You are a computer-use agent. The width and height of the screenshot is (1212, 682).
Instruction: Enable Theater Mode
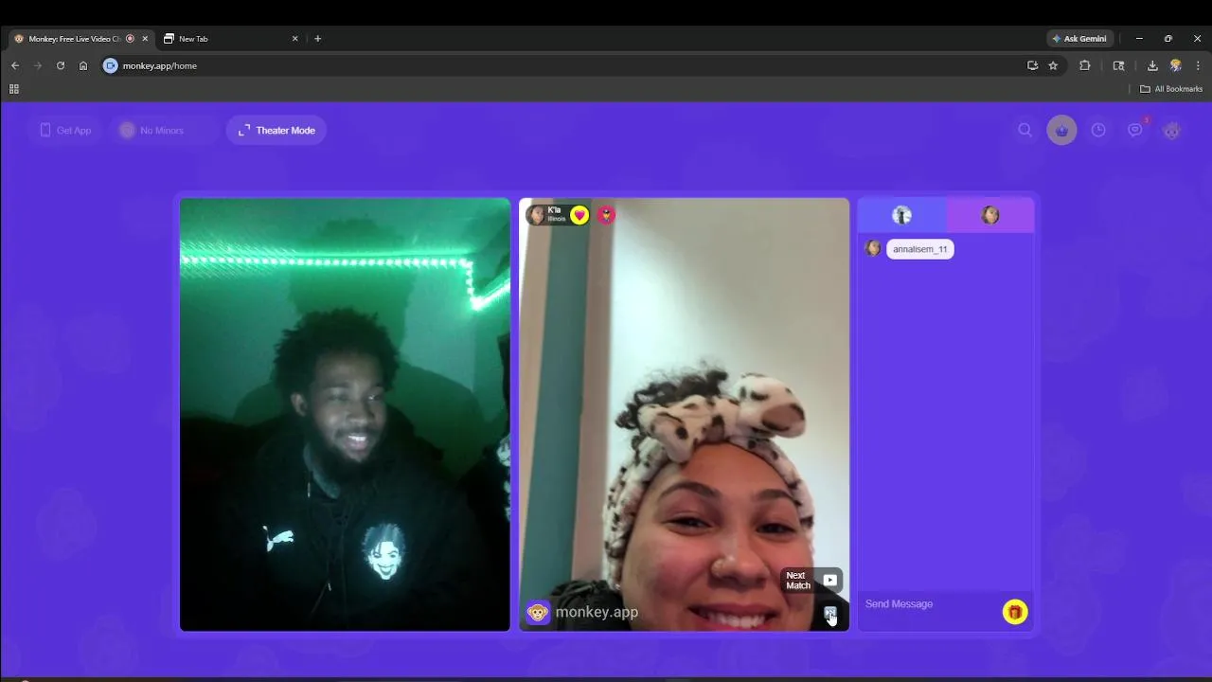pyautogui.click(x=276, y=130)
